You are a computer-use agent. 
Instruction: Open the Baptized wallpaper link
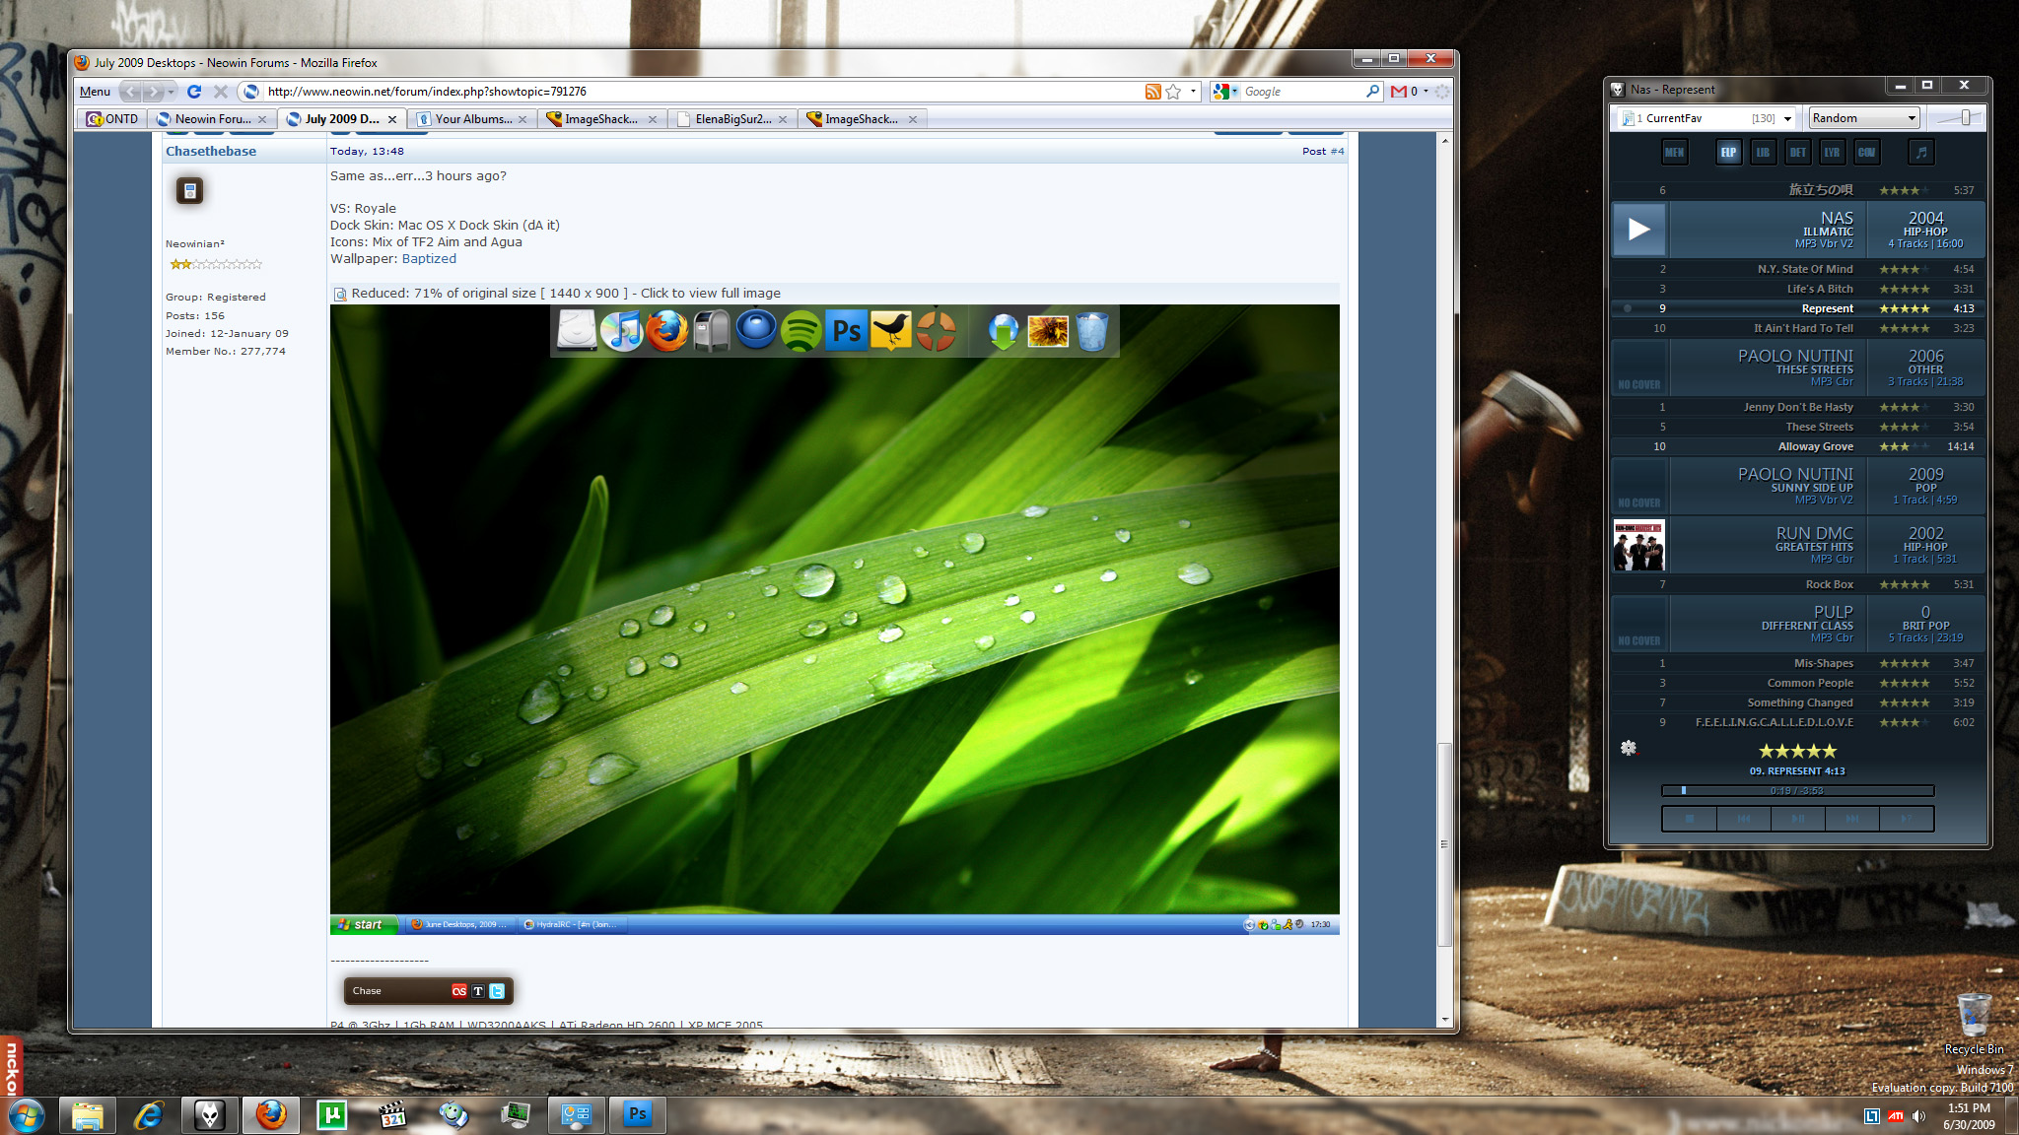[x=429, y=258]
